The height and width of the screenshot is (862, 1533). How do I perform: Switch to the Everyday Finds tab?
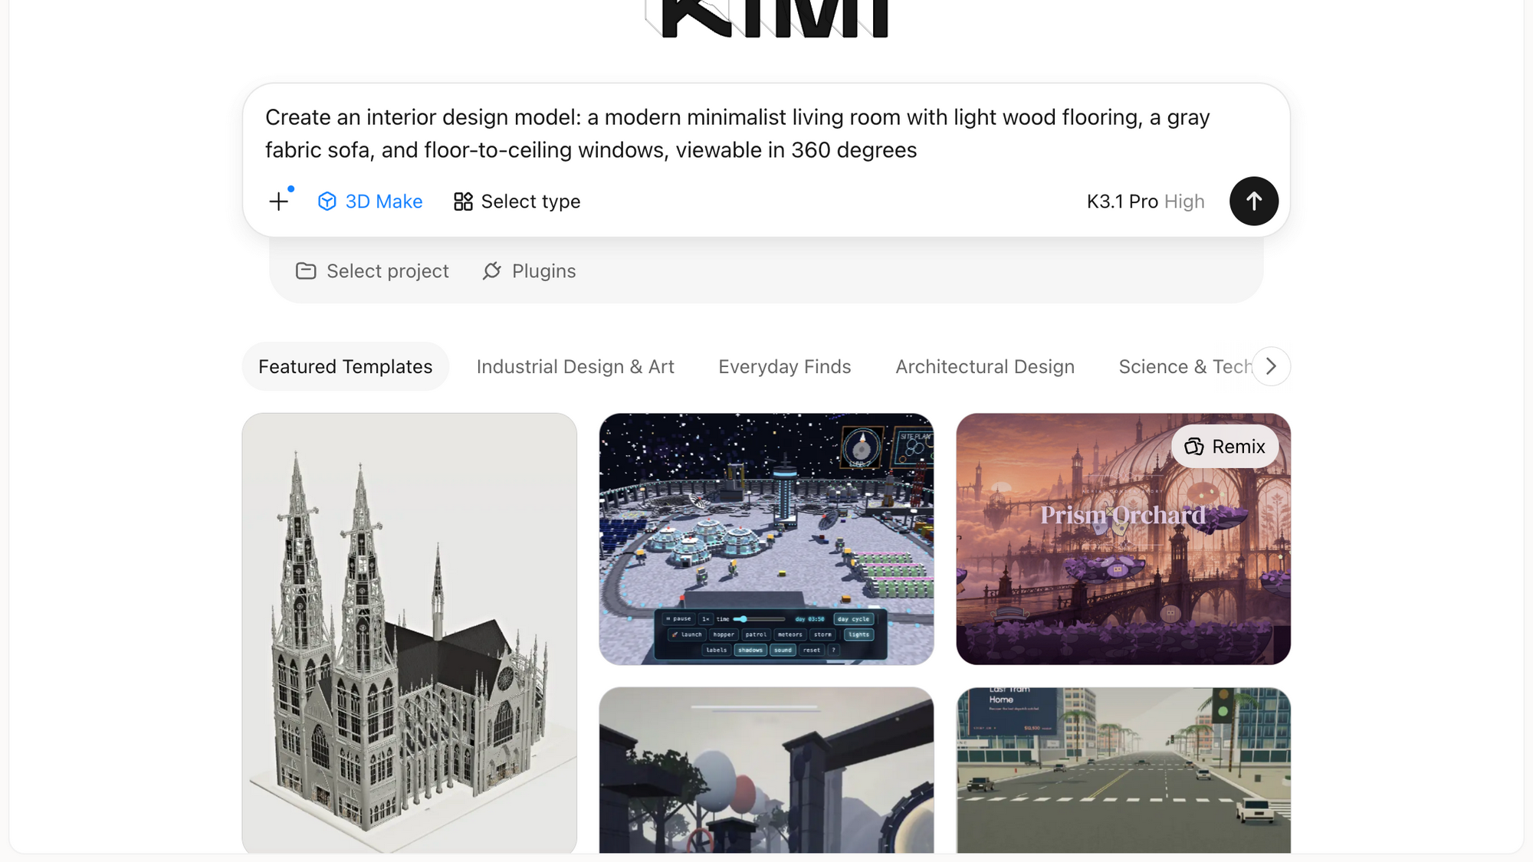(785, 367)
